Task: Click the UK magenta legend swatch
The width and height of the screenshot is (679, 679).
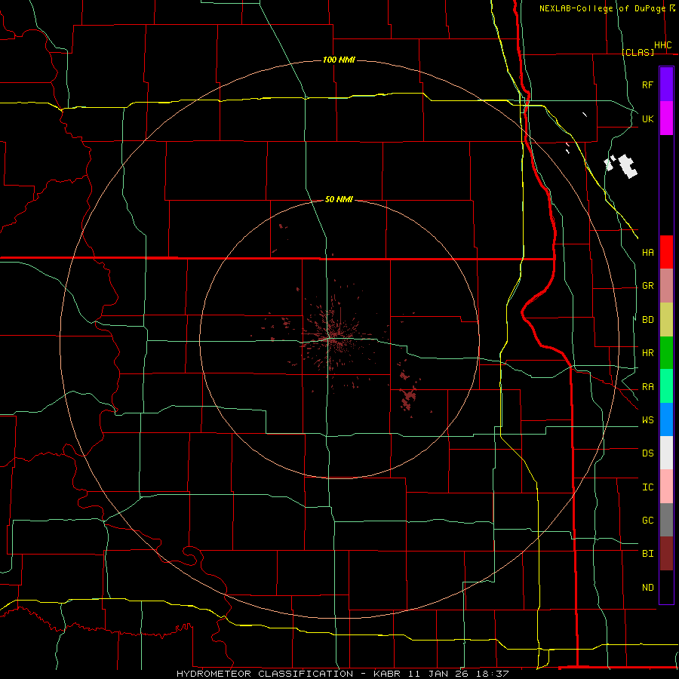Action: point(666,118)
